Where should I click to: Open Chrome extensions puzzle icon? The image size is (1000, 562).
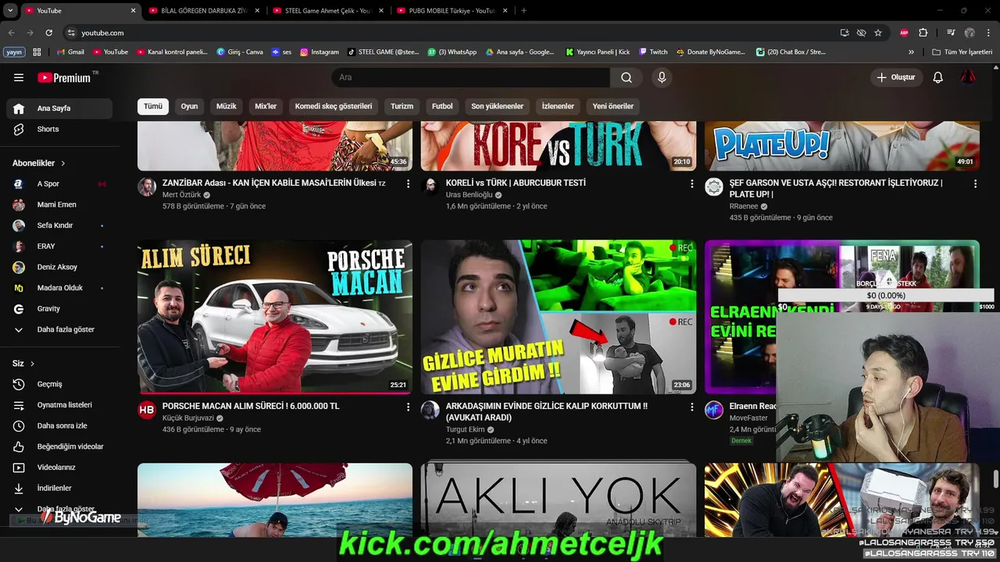coord(923,33)
